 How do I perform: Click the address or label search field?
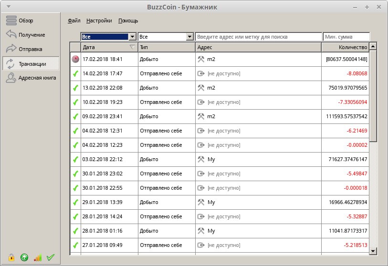pos(258,37)
